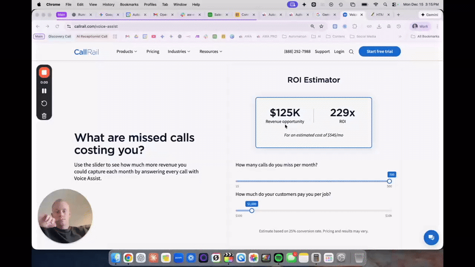This screenshot has width=475, height=267.
Task: Expand the Products dropdown menu
Action: coord(127,51)
